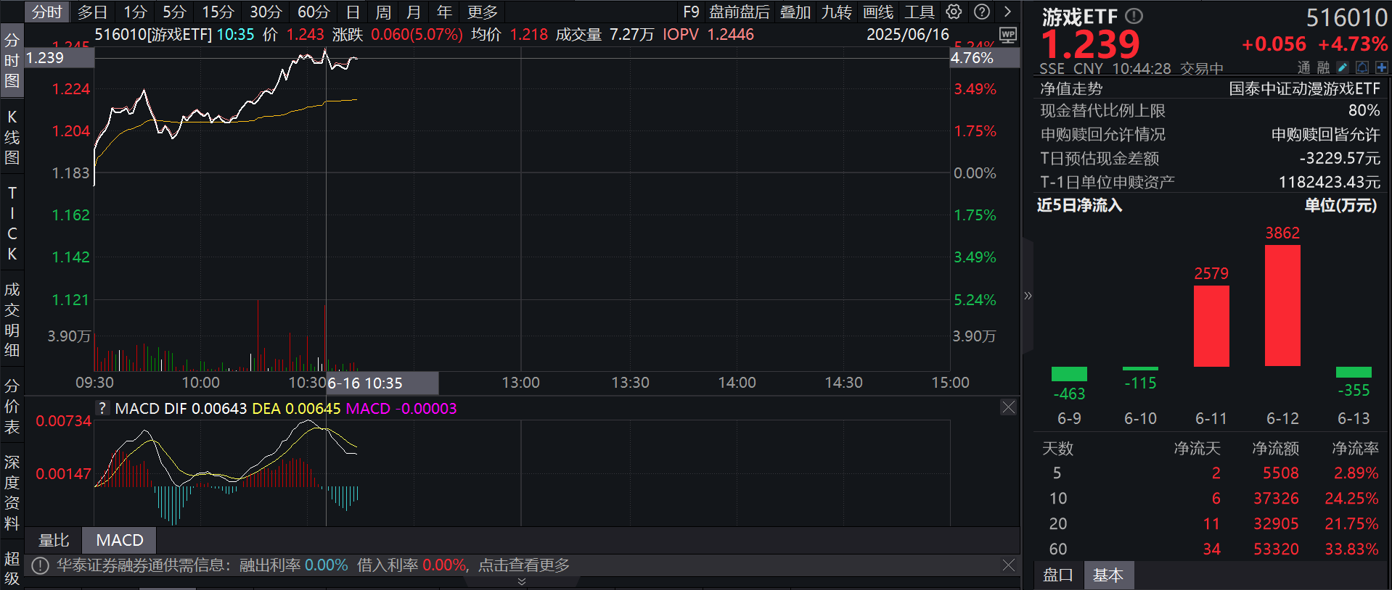Click the 6-9 net outflow bar -463
Screen dimensions: 1392x590
[1069, 374]
